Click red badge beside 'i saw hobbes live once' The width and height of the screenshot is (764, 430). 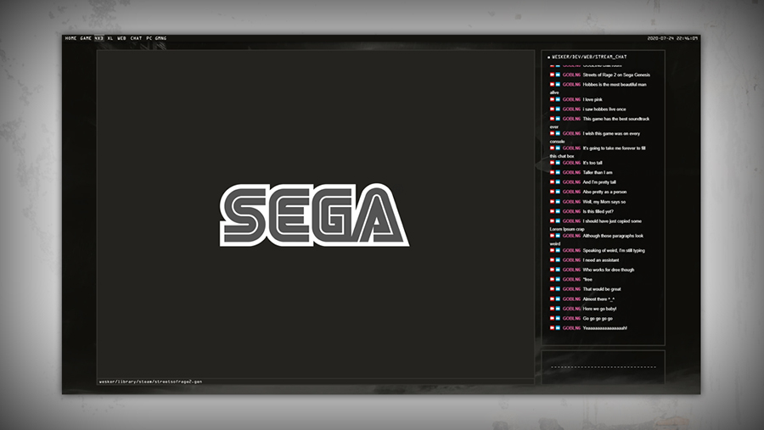552,109
